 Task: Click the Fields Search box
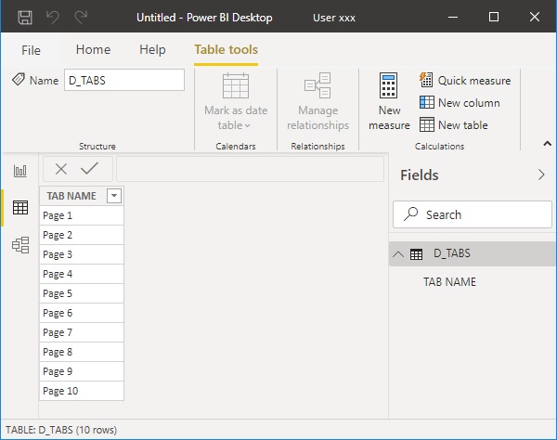tap(473, 214)
